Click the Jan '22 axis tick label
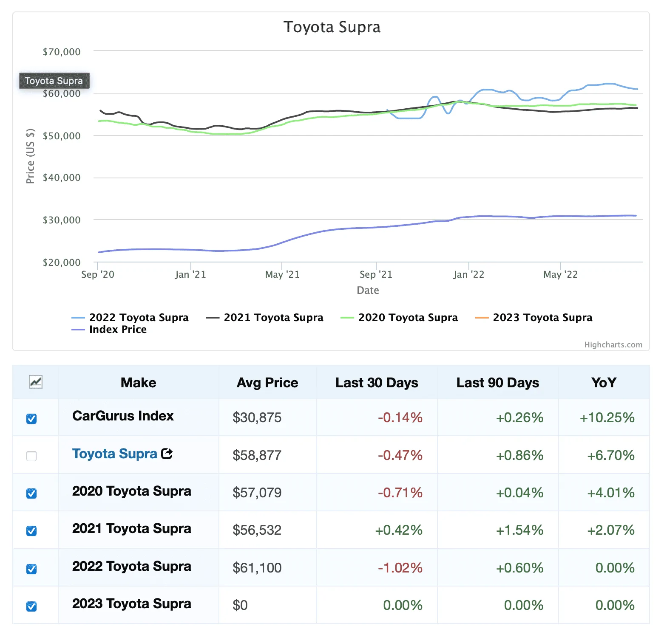This screenshot has width=664, height=626. coord(468,274)
